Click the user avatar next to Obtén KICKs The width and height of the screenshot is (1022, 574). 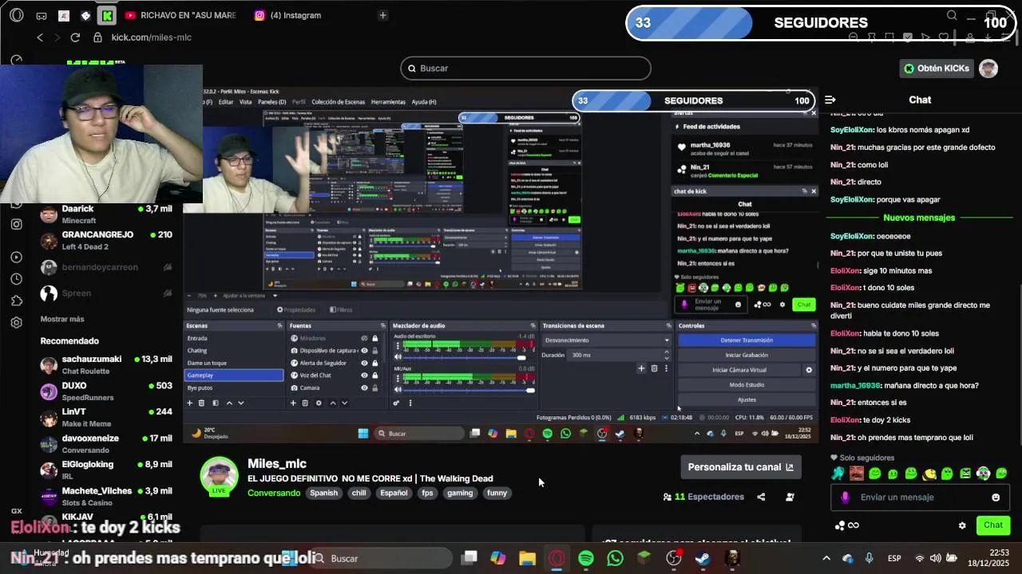988,69
